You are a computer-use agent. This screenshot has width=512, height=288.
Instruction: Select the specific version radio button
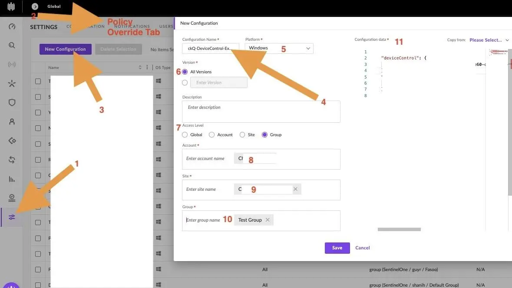185,83
